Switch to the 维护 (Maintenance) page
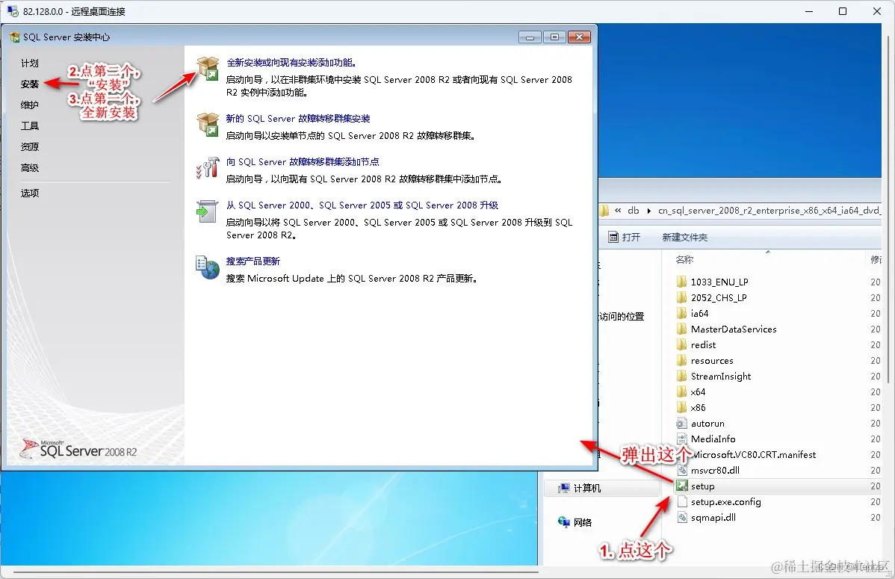This screenshot has height=579, width=895. point(30,105)
